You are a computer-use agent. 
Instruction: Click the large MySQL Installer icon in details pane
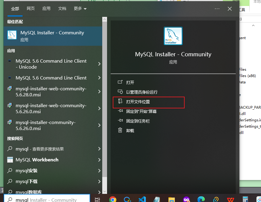[173, 36]
